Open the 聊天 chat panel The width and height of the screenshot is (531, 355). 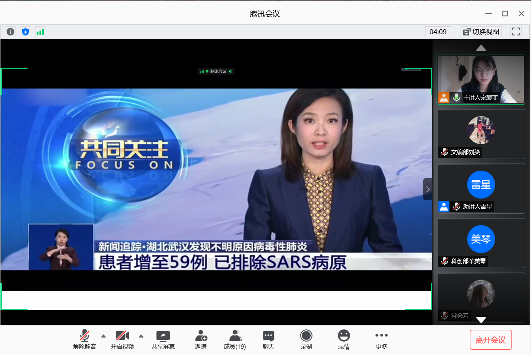click(x=268, y=339)
